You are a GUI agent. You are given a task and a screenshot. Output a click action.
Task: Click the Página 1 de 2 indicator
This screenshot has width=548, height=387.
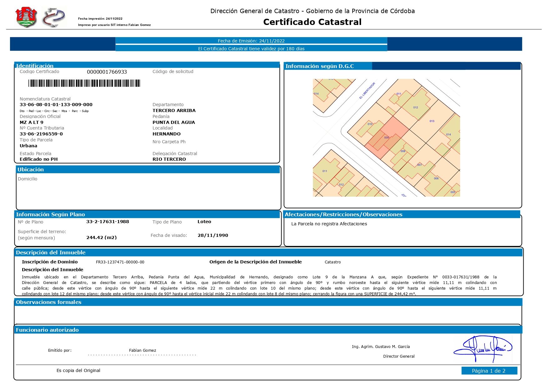click(489, 371)
